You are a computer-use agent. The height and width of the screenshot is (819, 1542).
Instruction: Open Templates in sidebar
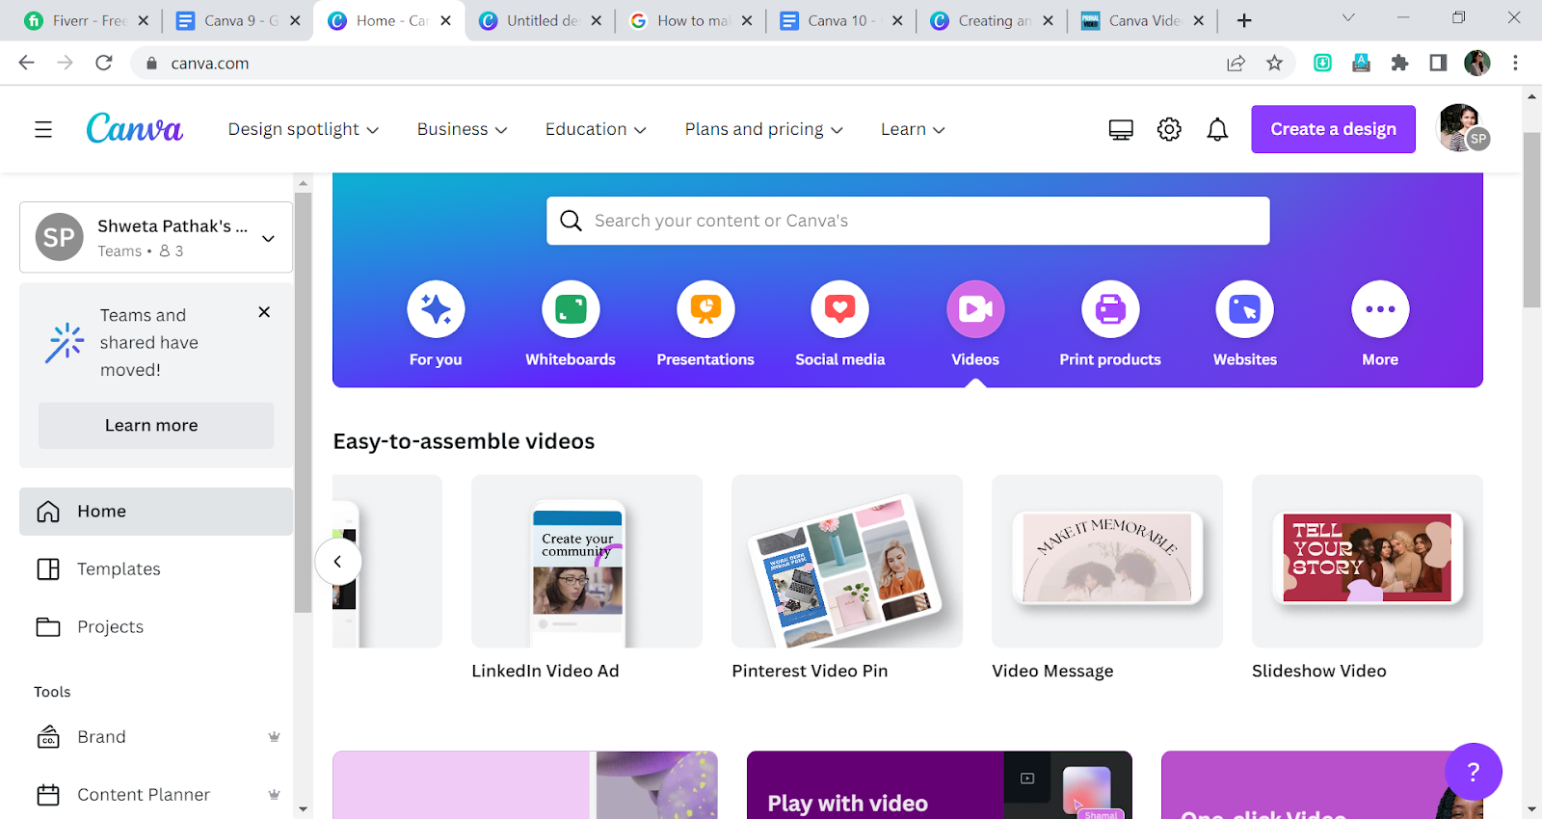156,569
